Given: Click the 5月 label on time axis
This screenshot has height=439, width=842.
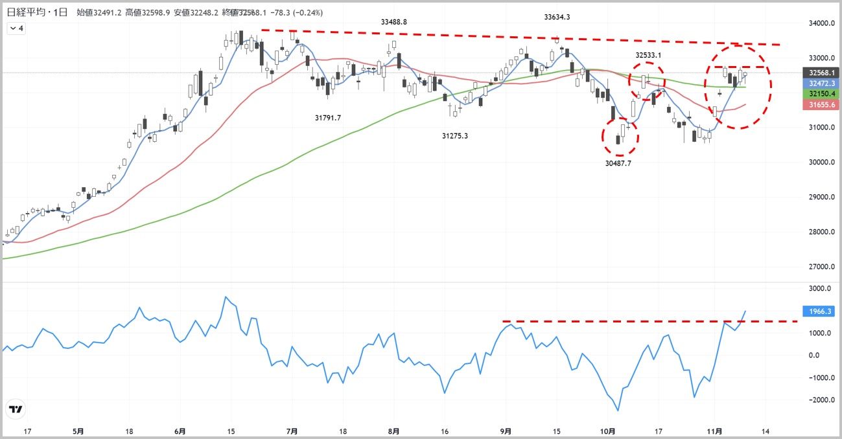Looking at the screenshot, I should coord(78,431).
